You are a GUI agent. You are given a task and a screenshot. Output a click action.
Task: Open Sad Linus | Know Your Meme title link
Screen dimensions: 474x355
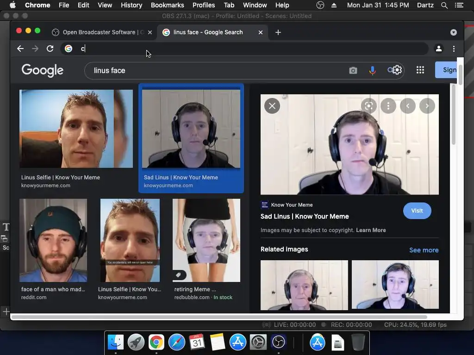point(305,216)
